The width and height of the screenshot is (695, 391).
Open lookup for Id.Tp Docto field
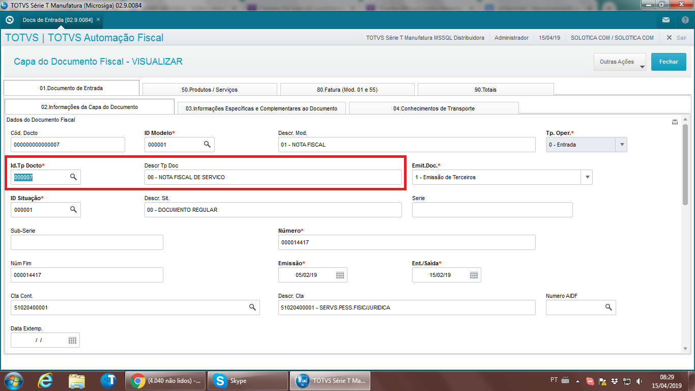click(73, 177)
